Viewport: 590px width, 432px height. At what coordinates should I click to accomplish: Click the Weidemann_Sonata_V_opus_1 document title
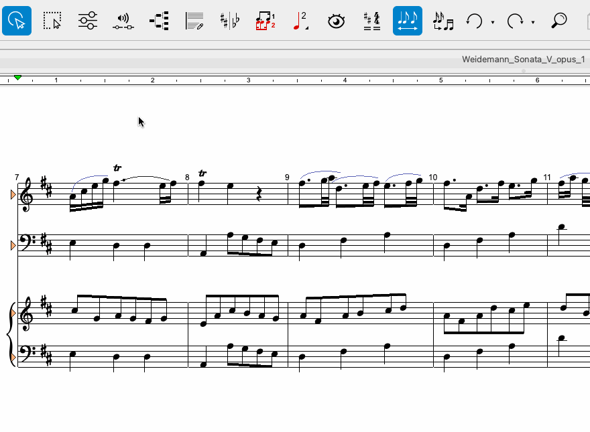(524, 60)
